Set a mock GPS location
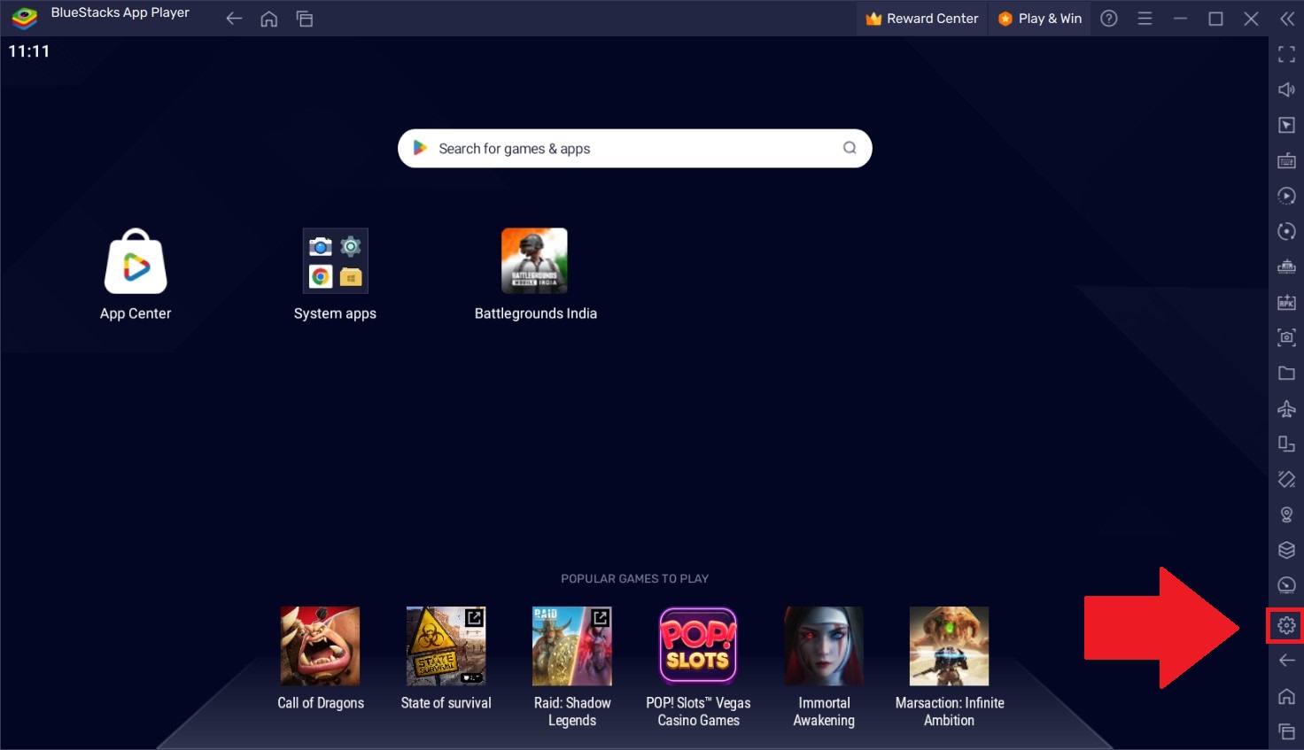Screen dimensions: 1304x750 tap(1286, 514)
